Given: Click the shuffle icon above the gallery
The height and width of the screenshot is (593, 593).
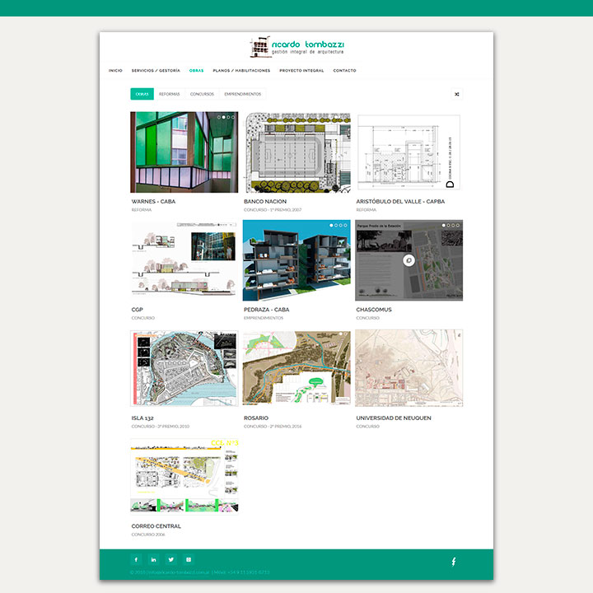Looking at the screenshot, I should 456,94.
